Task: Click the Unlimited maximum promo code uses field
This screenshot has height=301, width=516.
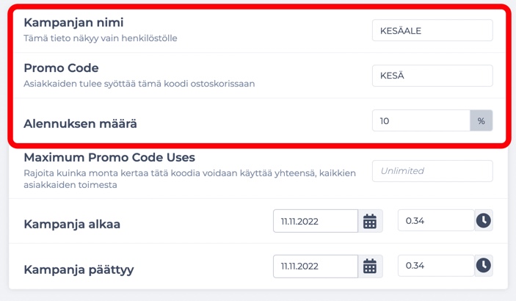Action: click(x=432, y=171)
